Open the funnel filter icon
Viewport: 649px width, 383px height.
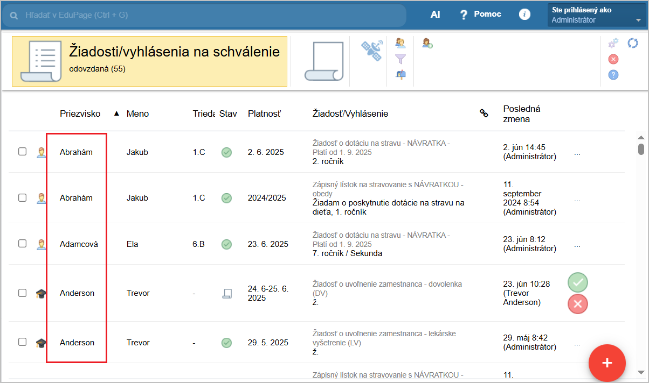tap(400, 59)
